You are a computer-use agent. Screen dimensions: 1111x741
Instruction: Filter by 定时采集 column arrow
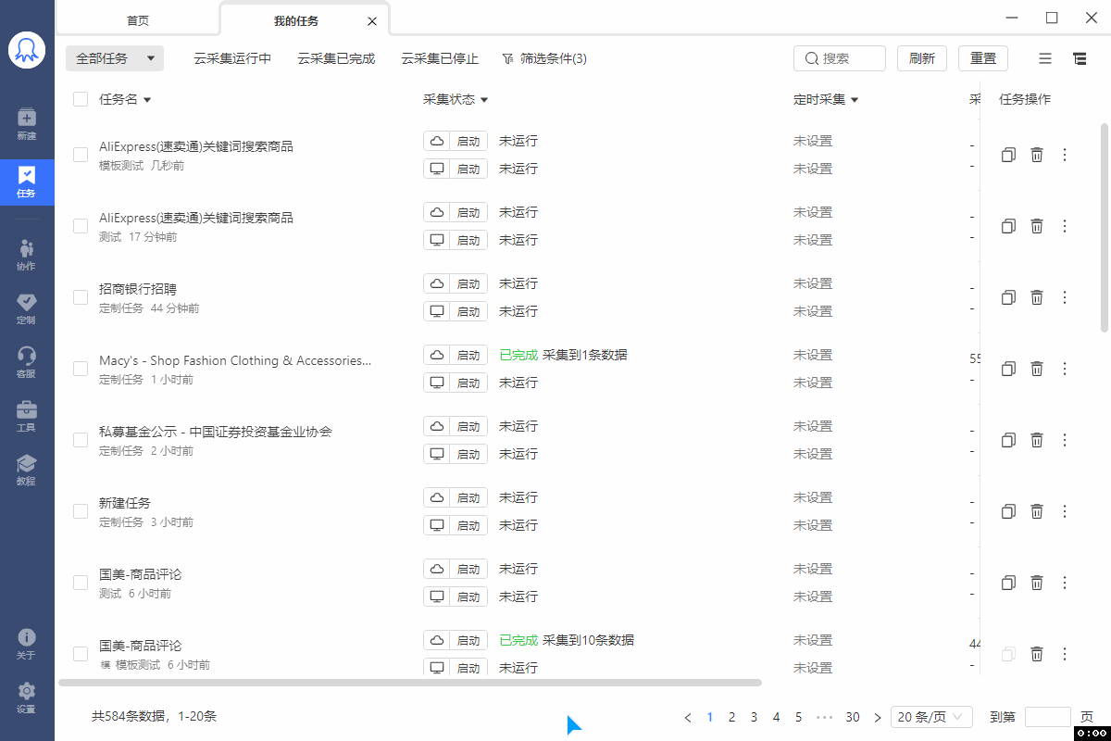[x=855, y=100]
